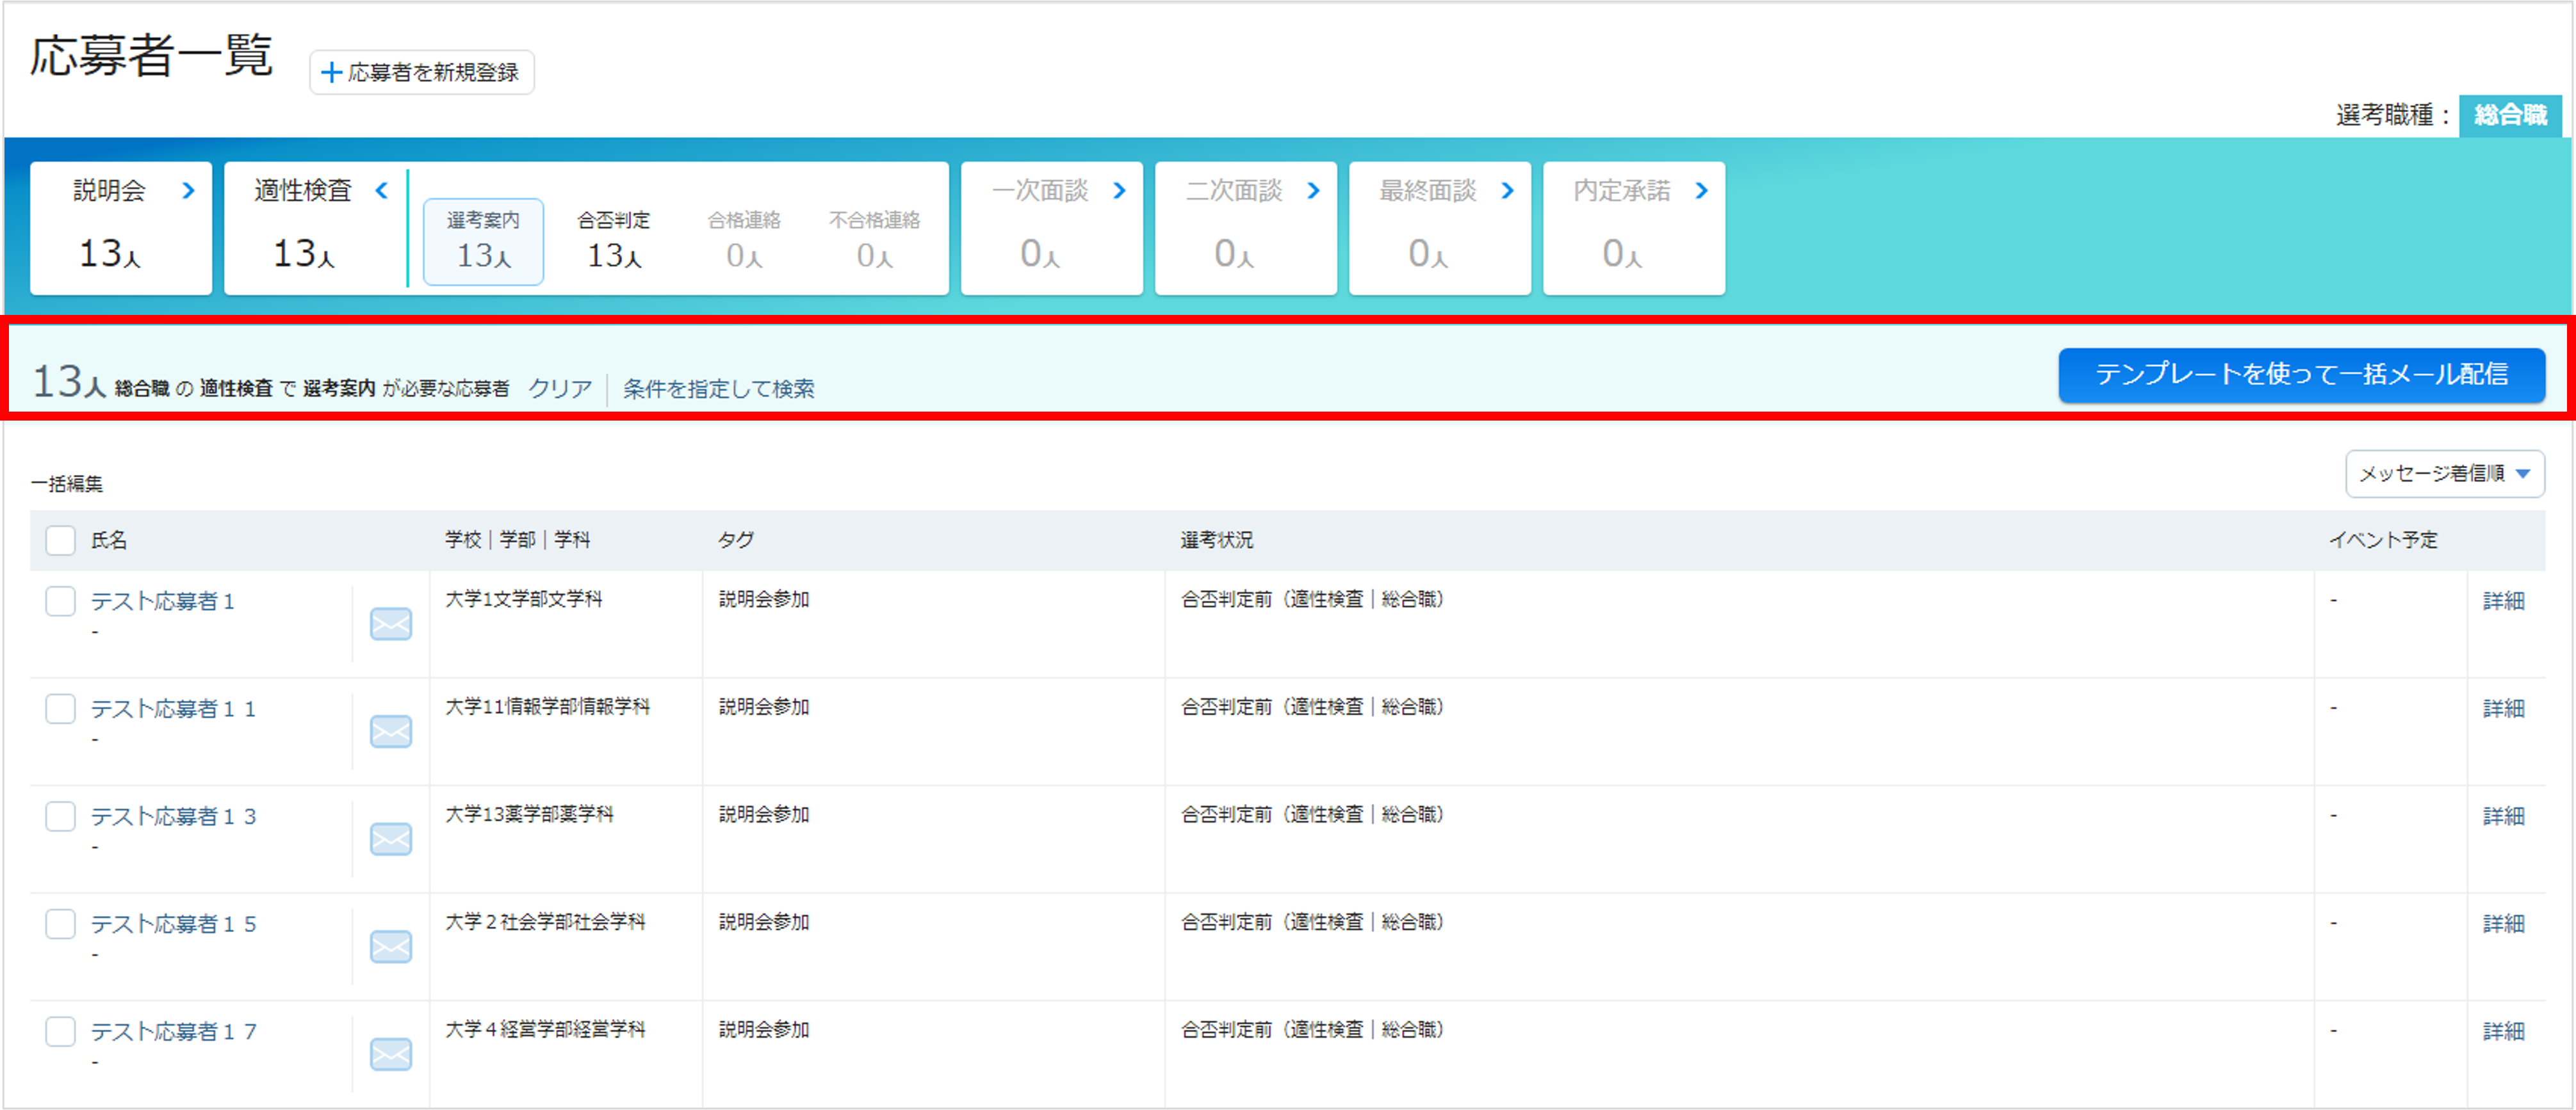Open 詳細 for テスト応募者13

click(2503, 816)
